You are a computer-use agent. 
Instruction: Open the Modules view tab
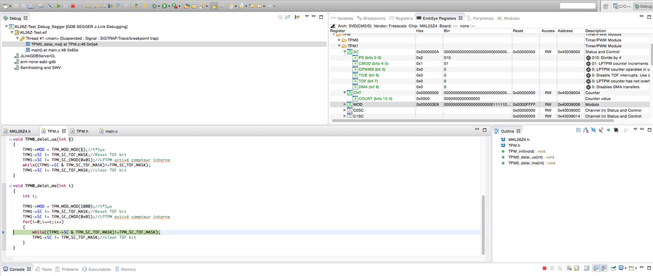(508, 18)
